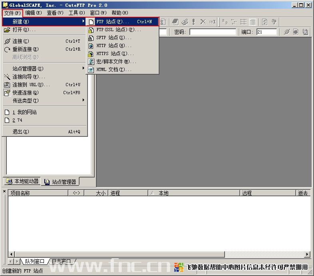Switch to list view toolbar icon
The image size is (314, 276).
click(244, 22)
